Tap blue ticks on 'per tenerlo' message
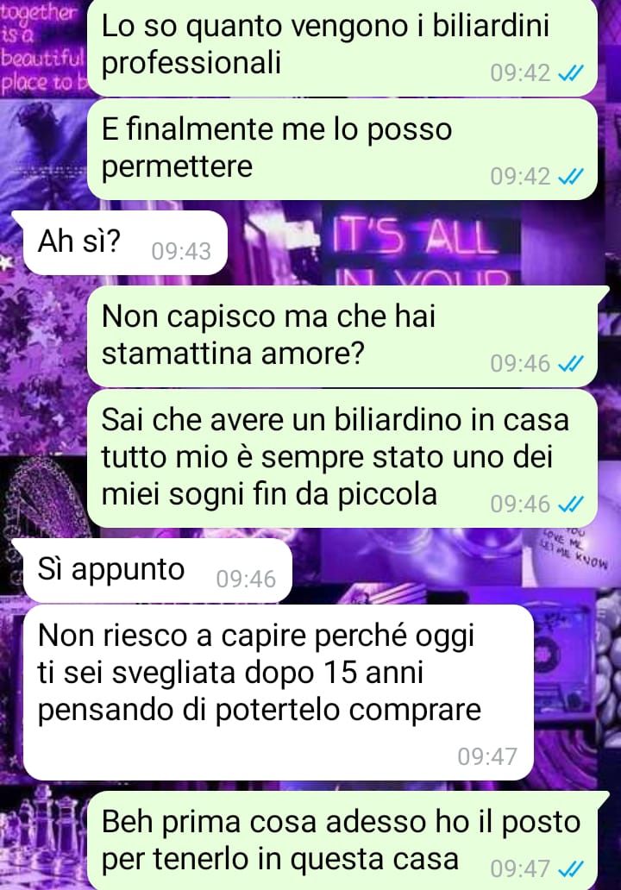This screenshot has width=621, height=890. tap(570, 869)
